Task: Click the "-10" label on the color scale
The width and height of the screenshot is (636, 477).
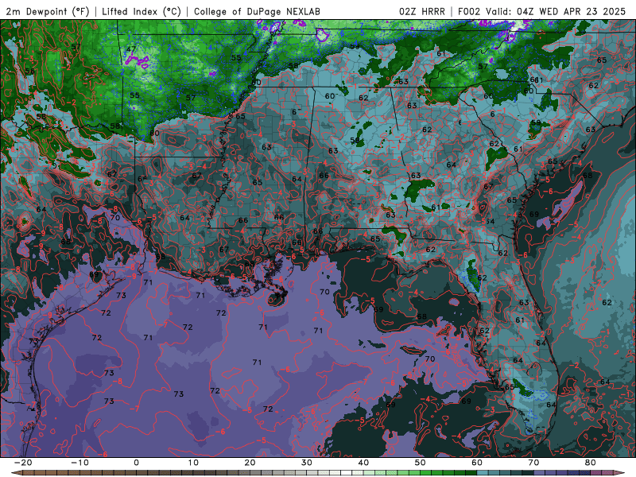Action: (x=79, y=463)
